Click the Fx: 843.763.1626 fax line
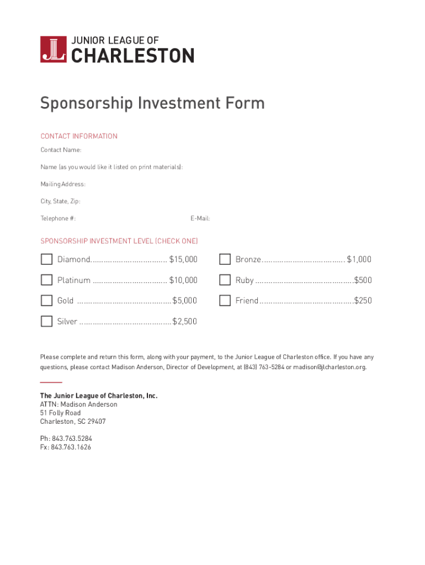This screenshot has height=565, width=425. pyautogui.click(x=66, y=447)
